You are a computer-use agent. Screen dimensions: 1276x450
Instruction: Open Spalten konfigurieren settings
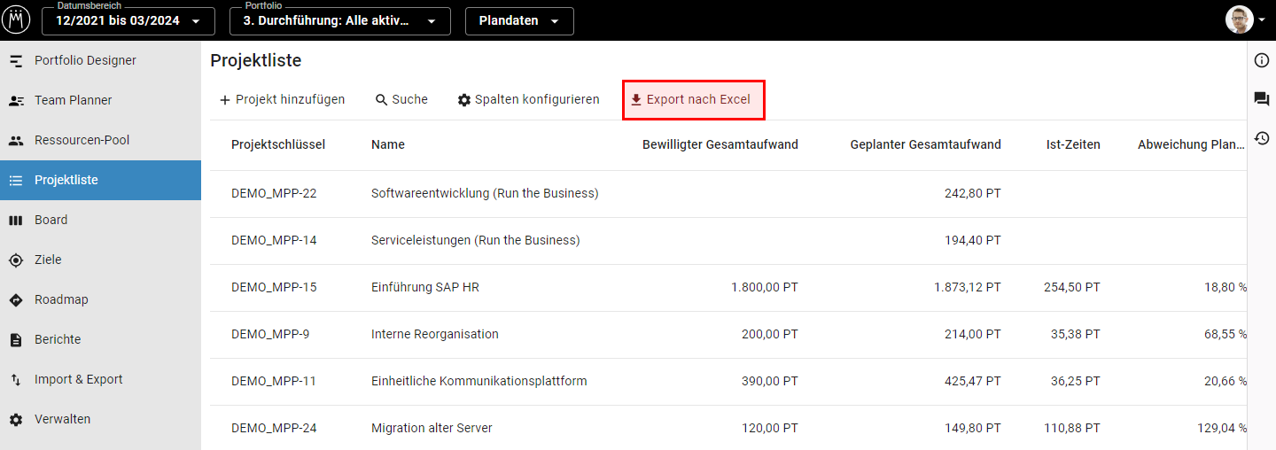(528, 99)
